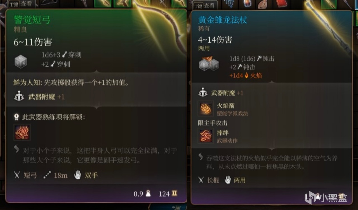Click the gold value 124 icon
The width and height of the screenshot is (358, 210).
(x=175, y=193)
